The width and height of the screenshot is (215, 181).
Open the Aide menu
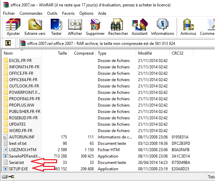[x=102, y=13]
